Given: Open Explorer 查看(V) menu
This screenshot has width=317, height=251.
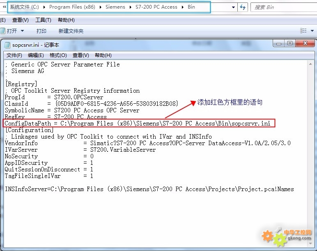Looking at the screenshot, I should click(21, 20).
